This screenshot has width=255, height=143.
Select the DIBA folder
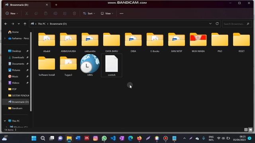click(x=133, y=43)
